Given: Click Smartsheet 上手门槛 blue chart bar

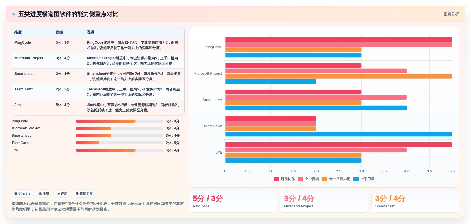Looking at the screenshot, I should (x=316, y=108).
